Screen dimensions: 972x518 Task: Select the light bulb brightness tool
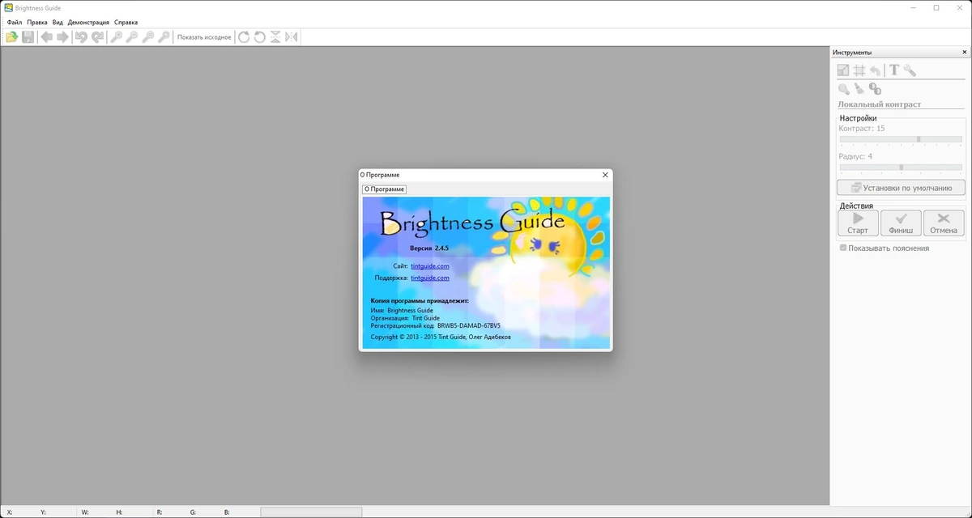pos(843,89)
